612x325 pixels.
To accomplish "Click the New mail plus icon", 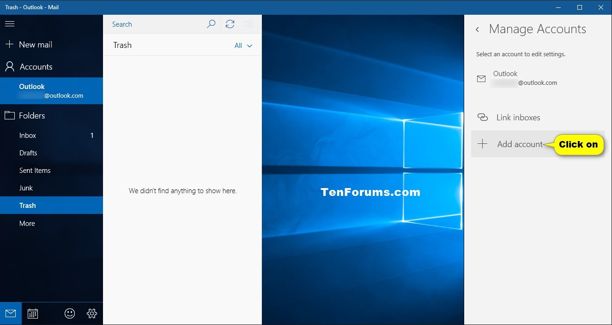I will (9, 45).
